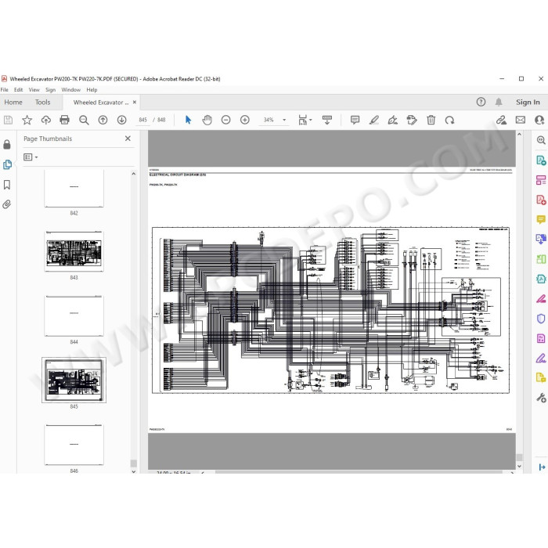The image size is (548, 548).
Task: Open right pane search tool
Action: (x=541, y=140)
